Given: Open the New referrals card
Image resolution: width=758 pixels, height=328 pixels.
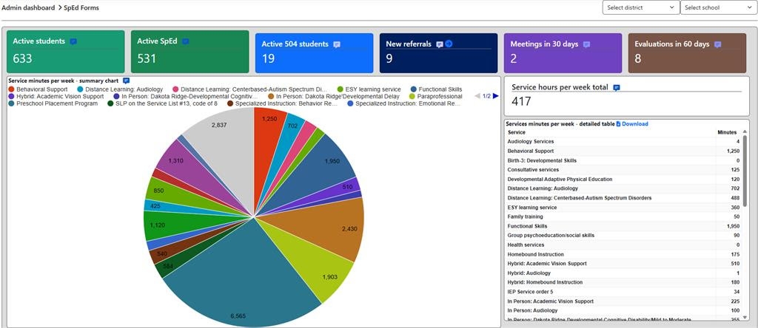Looking at the screenshot, I should coord(441,53).
